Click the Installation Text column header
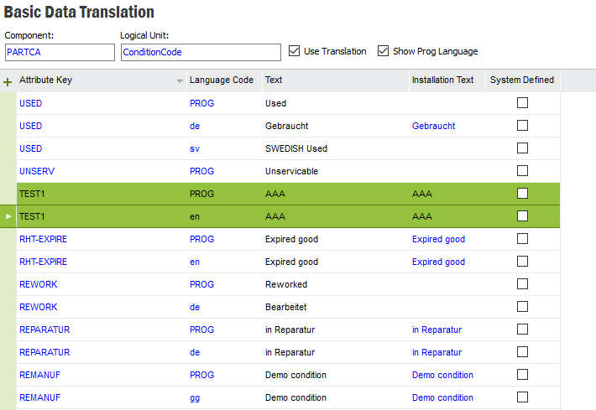Screen dimensions: 596x410 pos(447,80)
